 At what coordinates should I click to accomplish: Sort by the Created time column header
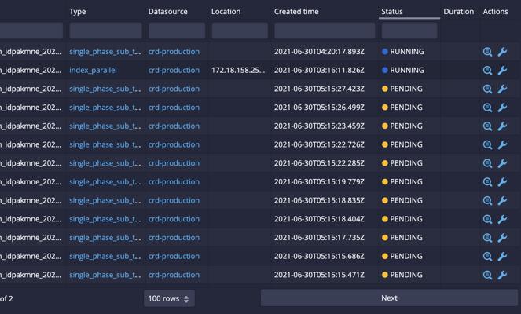[296, 12]
